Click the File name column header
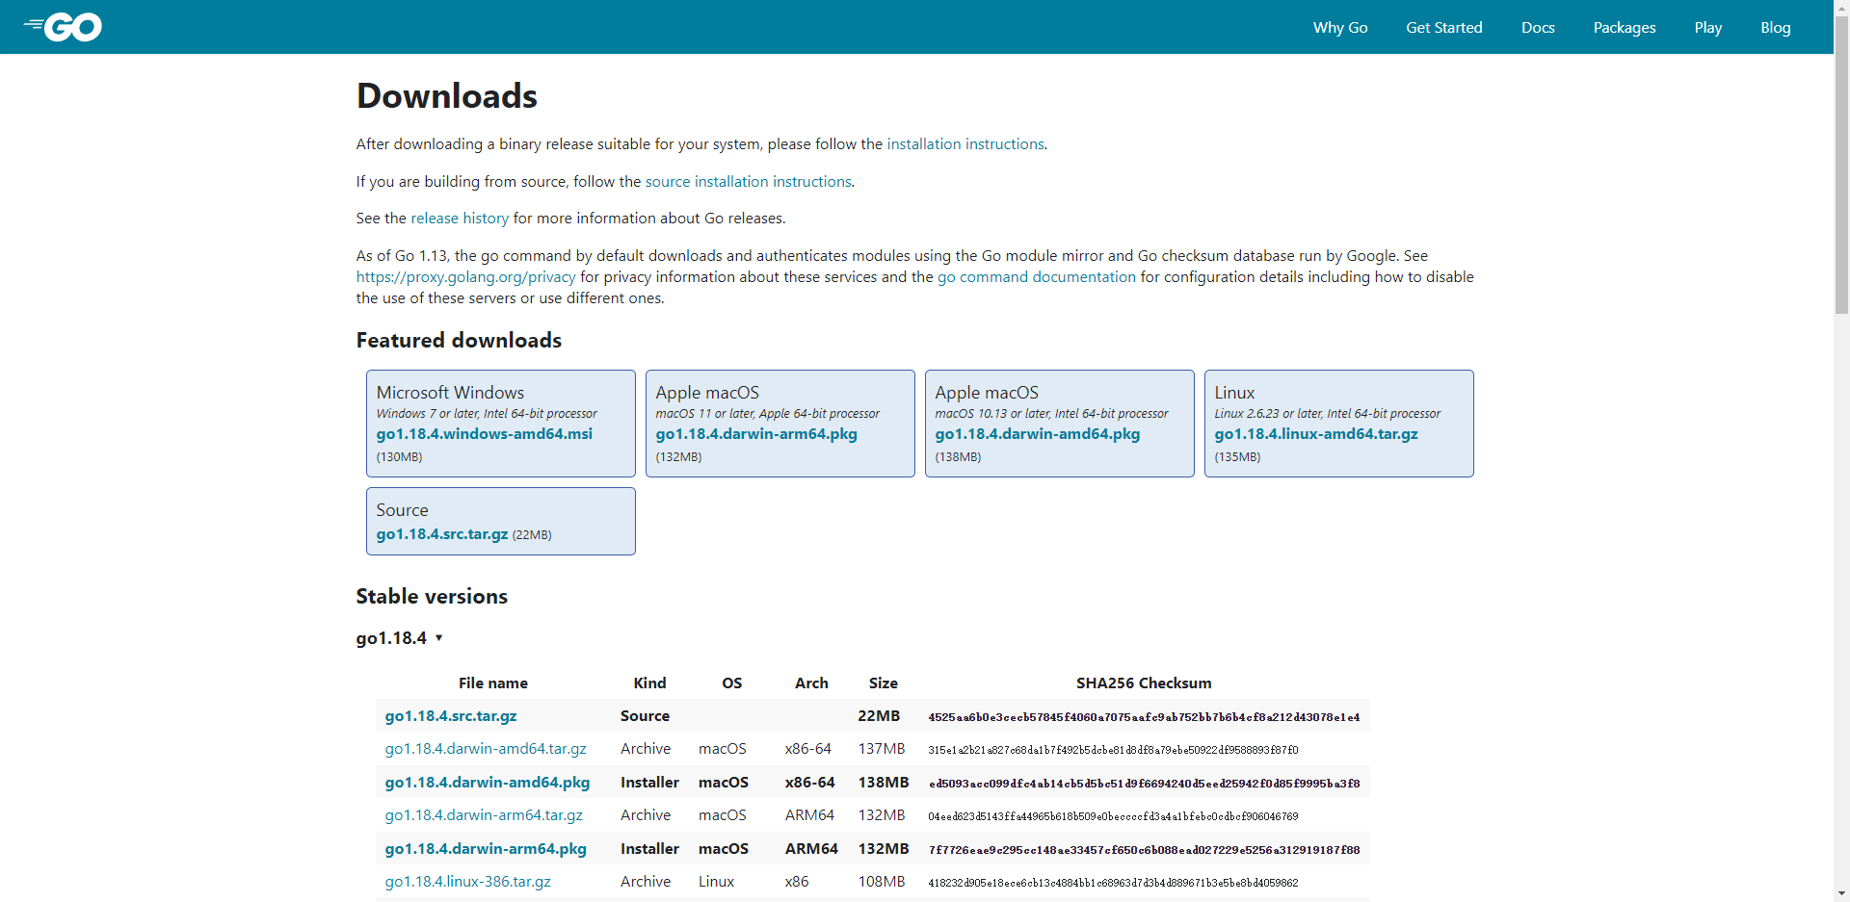Viewport: 1850px width, 902px height. (x=493, y=683)
